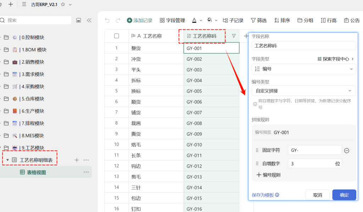363x212 pixels.
Task: Click the plus icon in the top bar
Action: pyautogui.click(x=11, y=4)
